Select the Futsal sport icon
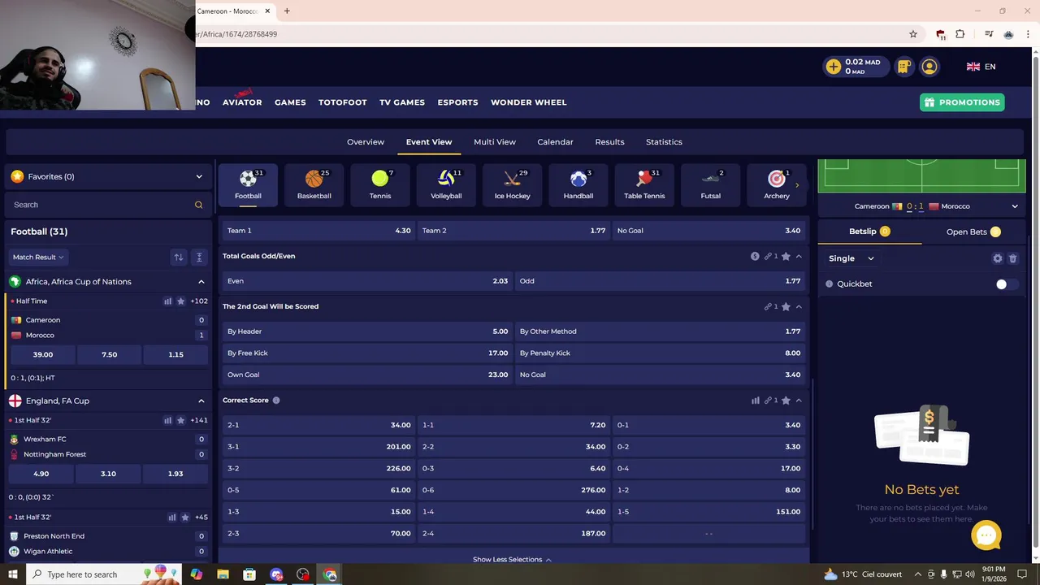The width and height of the screenshot is (1040, 585). (x=710, y=184)
